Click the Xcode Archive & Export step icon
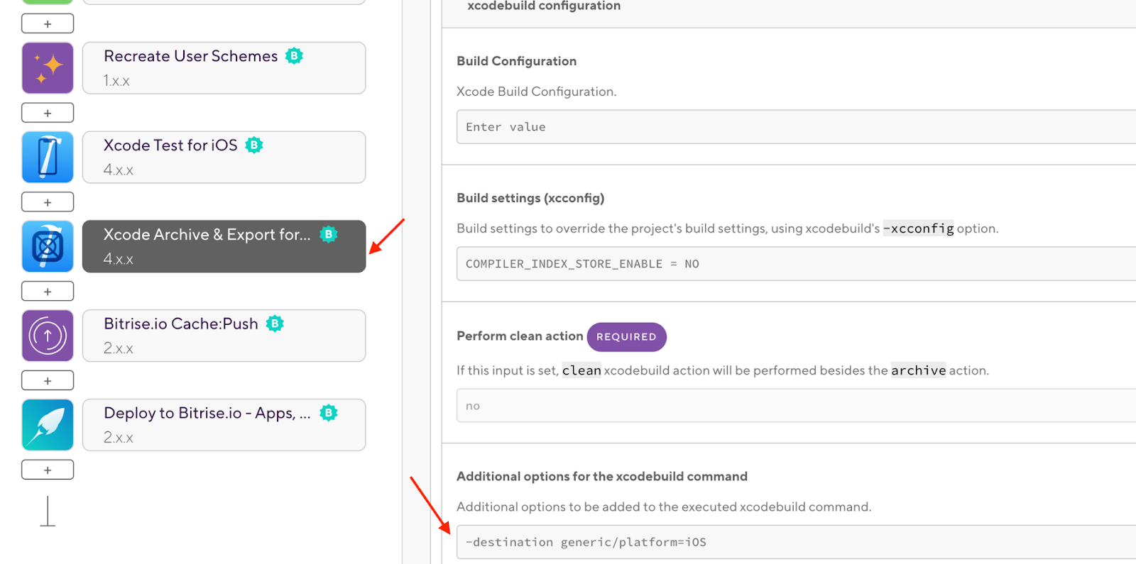The width and height of the screenshot is (1136, 564). (48, 246)
